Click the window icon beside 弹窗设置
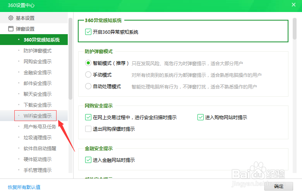The image size is (302, 194). click(x=11, y=29)
